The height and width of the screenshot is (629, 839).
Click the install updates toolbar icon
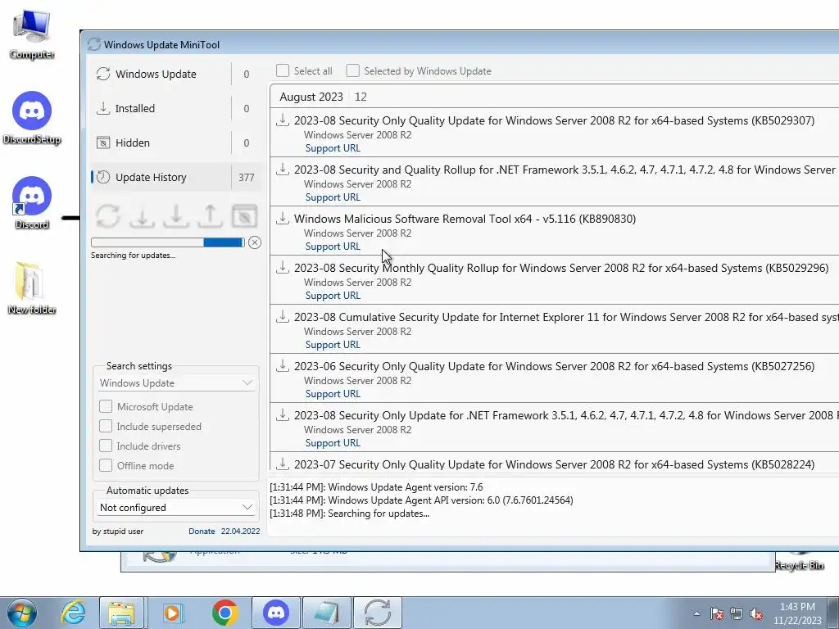176,216
